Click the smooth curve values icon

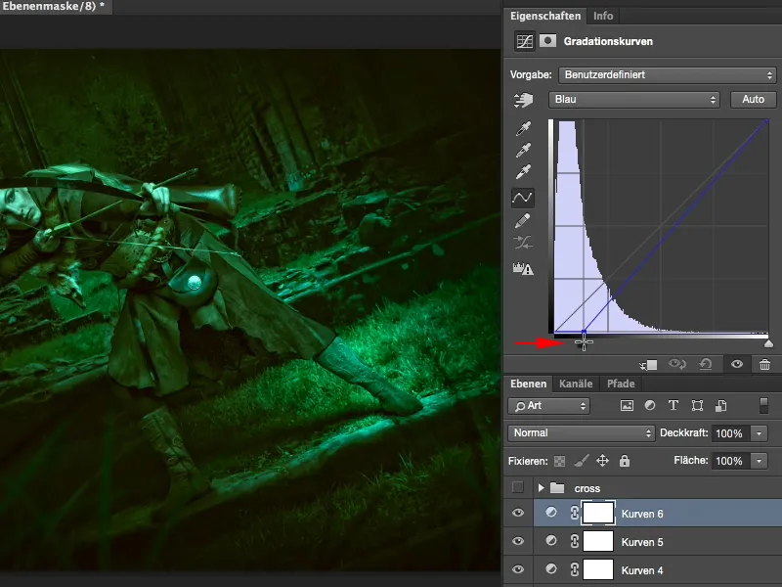523,243
